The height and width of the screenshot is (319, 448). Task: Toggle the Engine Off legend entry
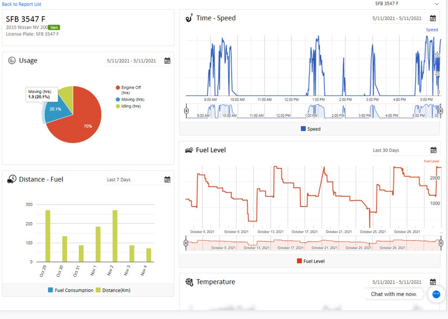click(130, 90)
